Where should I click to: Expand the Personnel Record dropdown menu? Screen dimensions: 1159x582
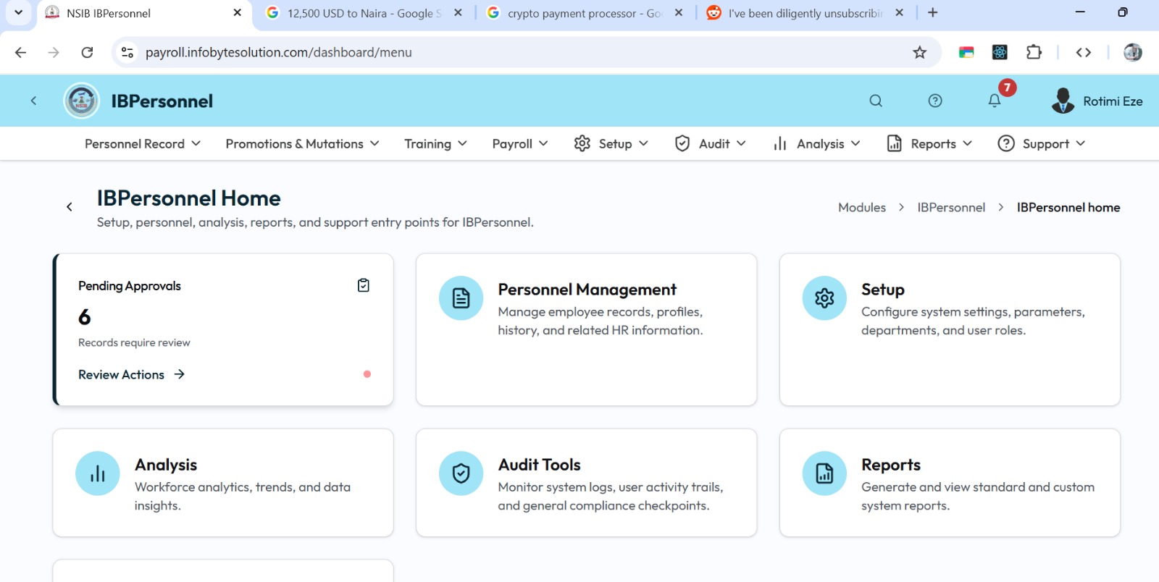143,144
